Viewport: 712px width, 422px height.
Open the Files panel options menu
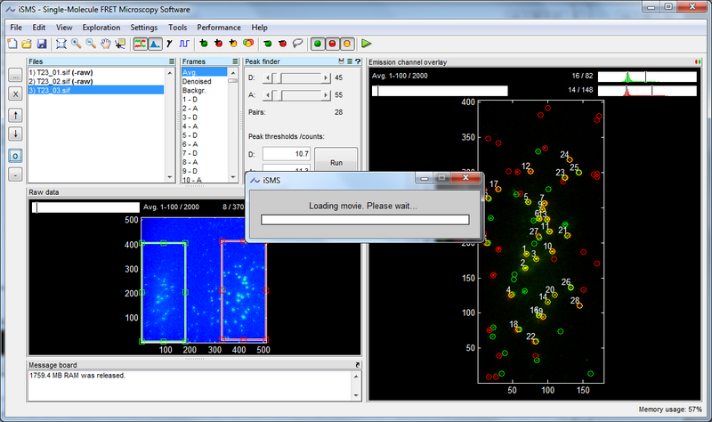pyautogui.click(x=173, y=62)
